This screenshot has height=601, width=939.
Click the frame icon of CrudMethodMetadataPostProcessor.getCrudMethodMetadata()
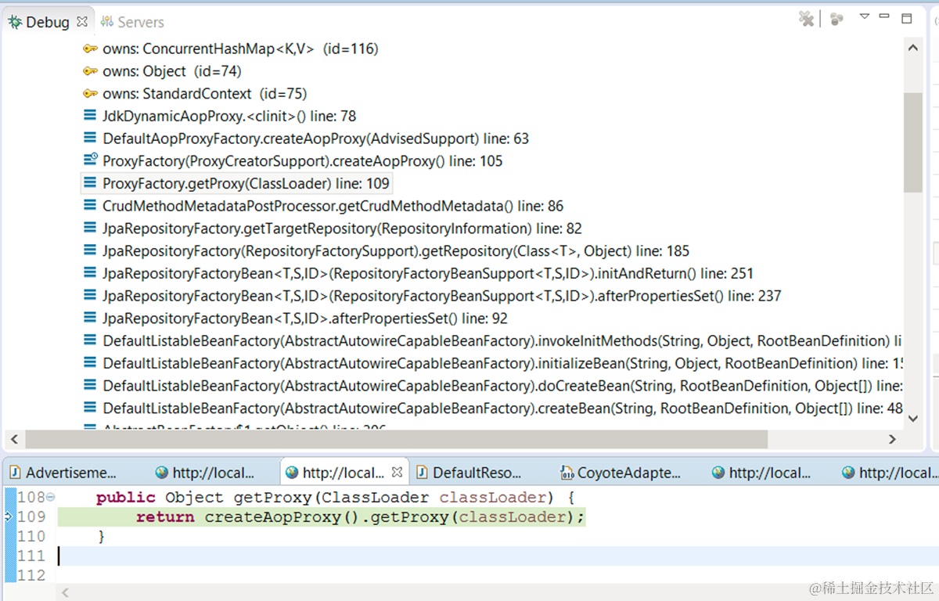[90, 206]
